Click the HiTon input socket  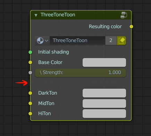(30, 113)
